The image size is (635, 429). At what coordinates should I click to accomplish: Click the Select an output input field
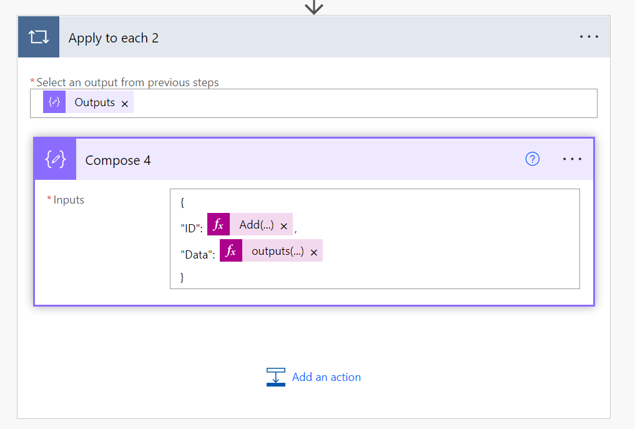click(x=313, y=103)
